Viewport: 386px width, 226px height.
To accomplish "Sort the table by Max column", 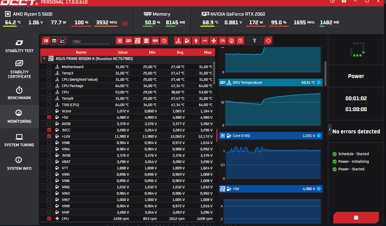I will [x=208, y=52].
